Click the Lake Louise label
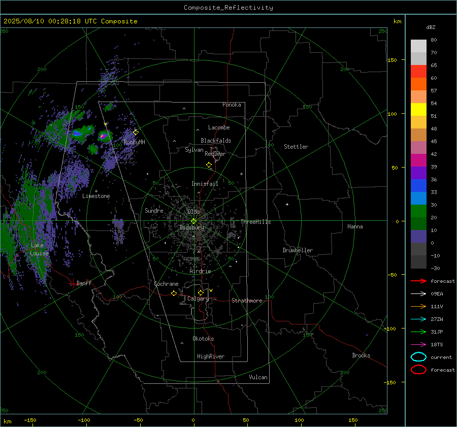The image size is (457, 427). point(39,249)
